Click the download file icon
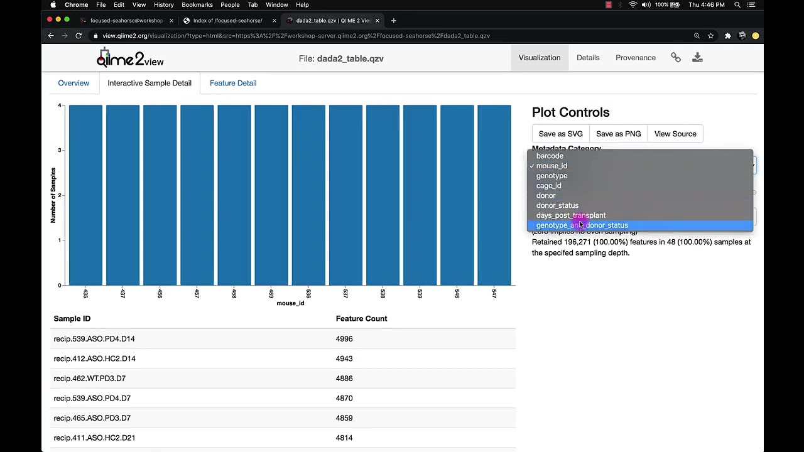Viewport: 804px width, 452px height. coord(697,58)
